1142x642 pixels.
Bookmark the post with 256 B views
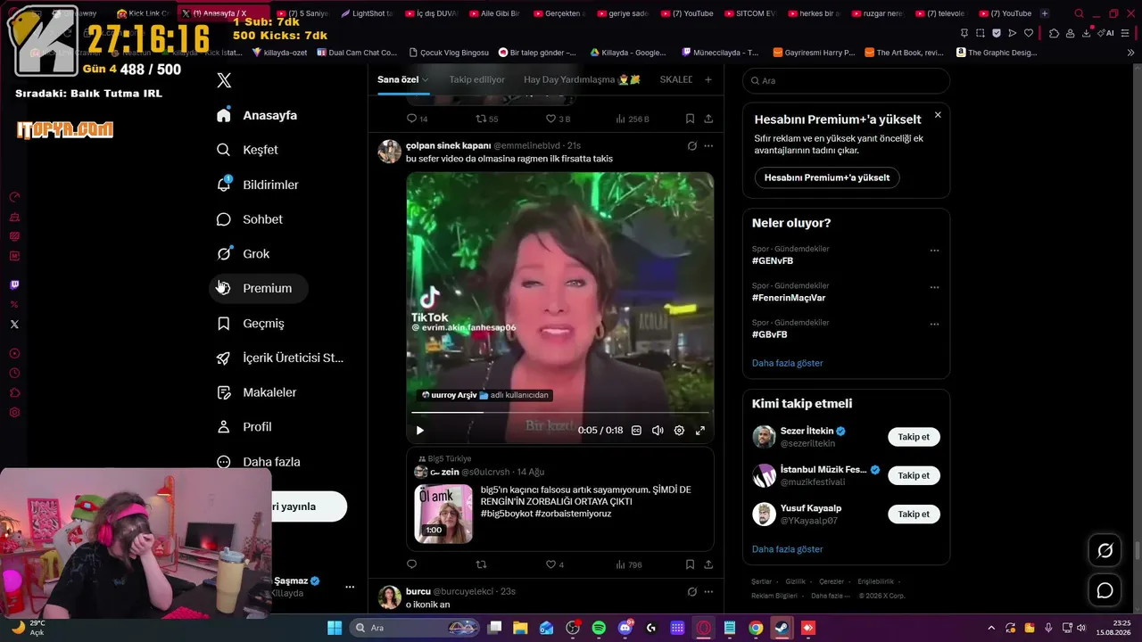[x=690, y=119]
